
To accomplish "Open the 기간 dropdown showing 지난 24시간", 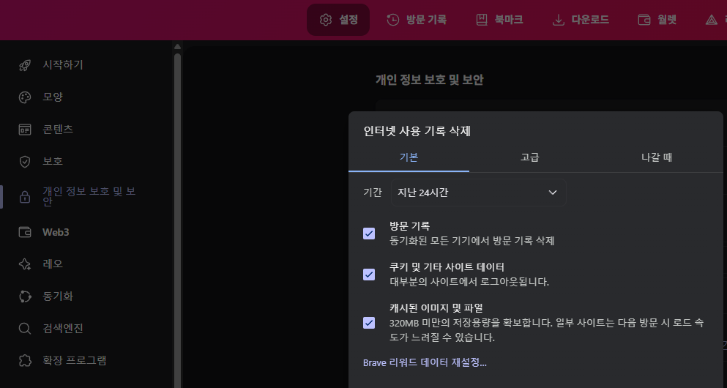I will (x=479, y=193).
